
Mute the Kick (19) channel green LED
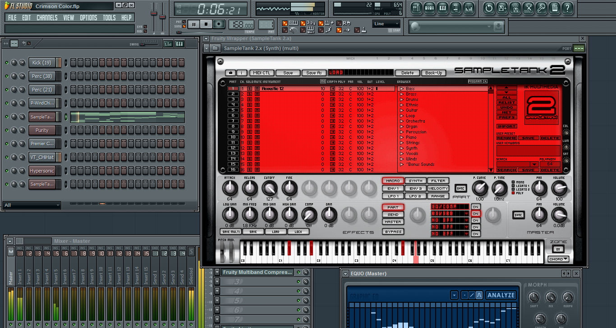(x=7, y=63)
